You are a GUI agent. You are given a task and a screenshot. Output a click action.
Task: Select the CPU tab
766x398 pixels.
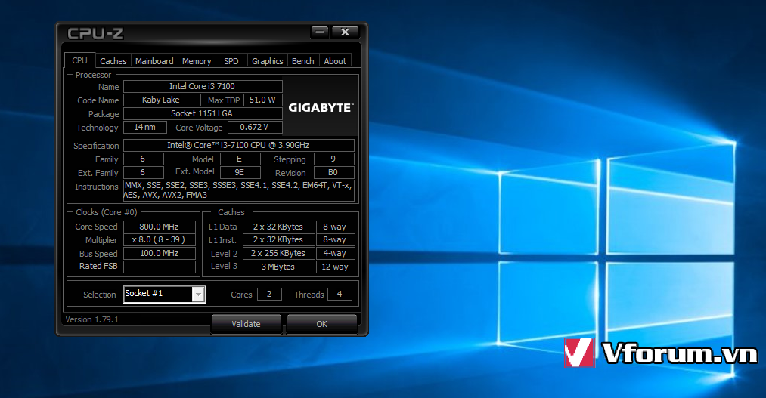click(79, 60)
